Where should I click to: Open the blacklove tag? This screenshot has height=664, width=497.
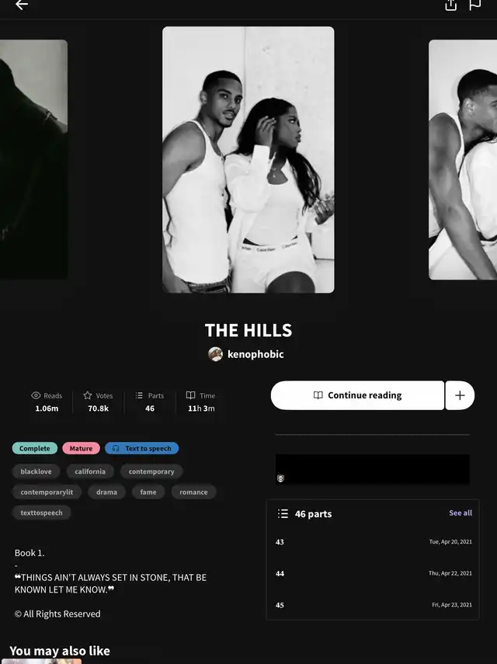pos(36,471)
